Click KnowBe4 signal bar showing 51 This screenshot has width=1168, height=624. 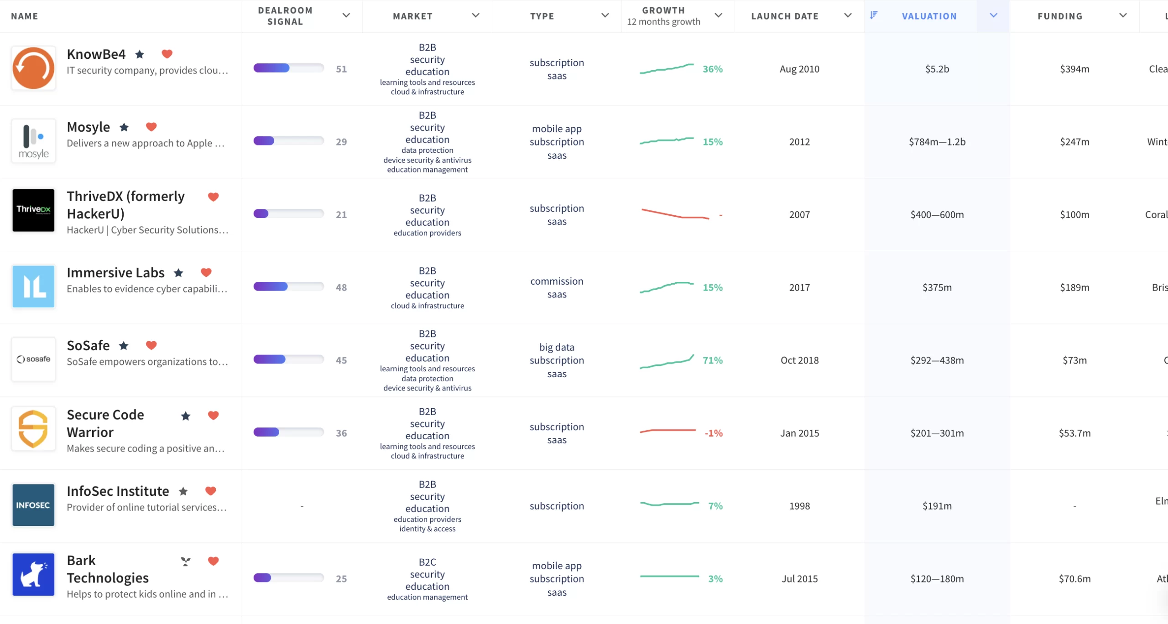click(289, 68)
